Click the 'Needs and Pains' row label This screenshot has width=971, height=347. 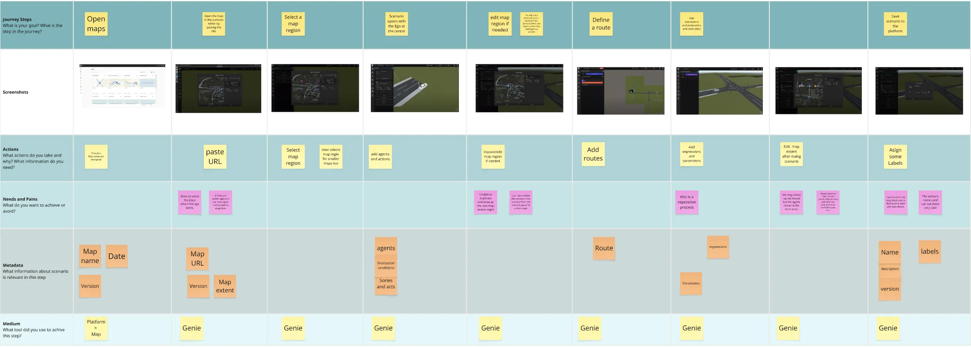20,199
